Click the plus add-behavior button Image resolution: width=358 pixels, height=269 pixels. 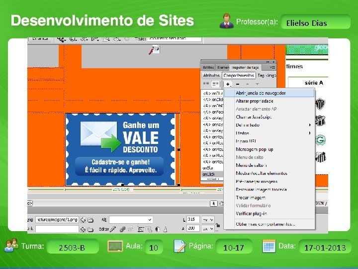click(228, 84)
